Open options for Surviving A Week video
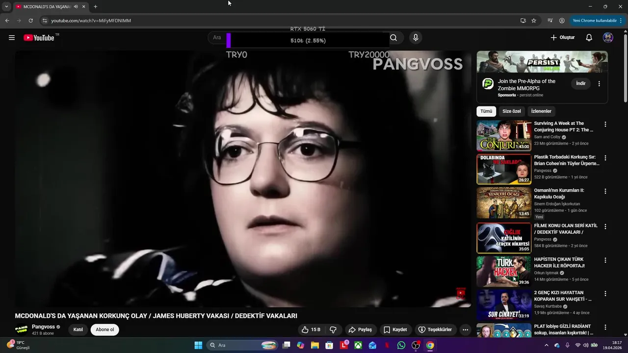This screenshot has height=353, width=628. pos(605,125)
